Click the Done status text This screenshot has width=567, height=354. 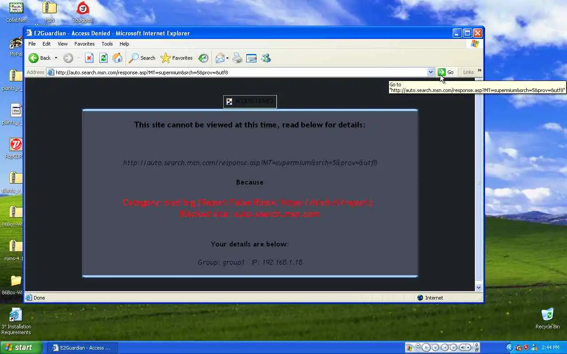click(39, 298)
